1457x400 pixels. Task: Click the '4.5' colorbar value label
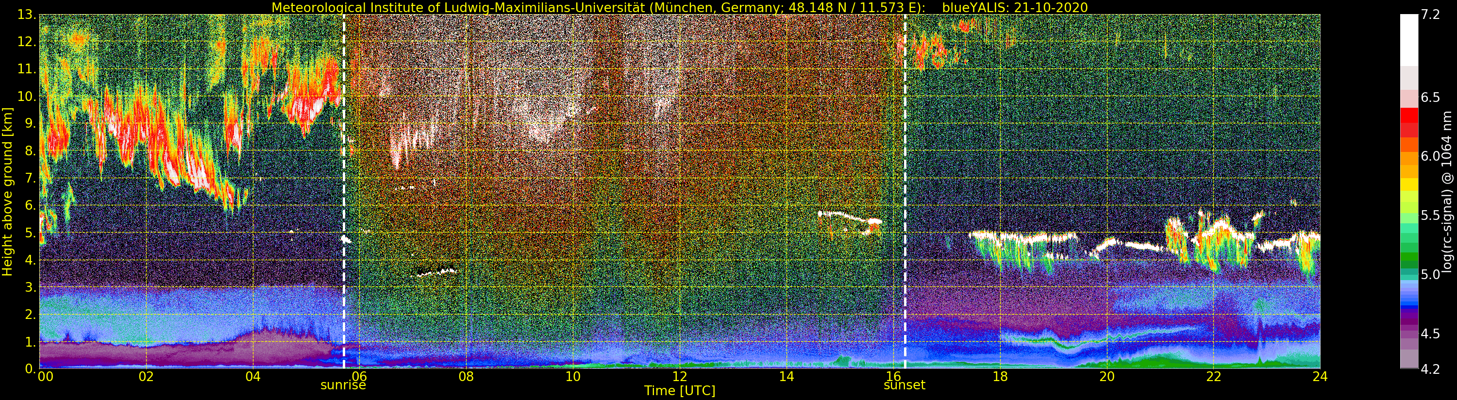[1430, 334]
